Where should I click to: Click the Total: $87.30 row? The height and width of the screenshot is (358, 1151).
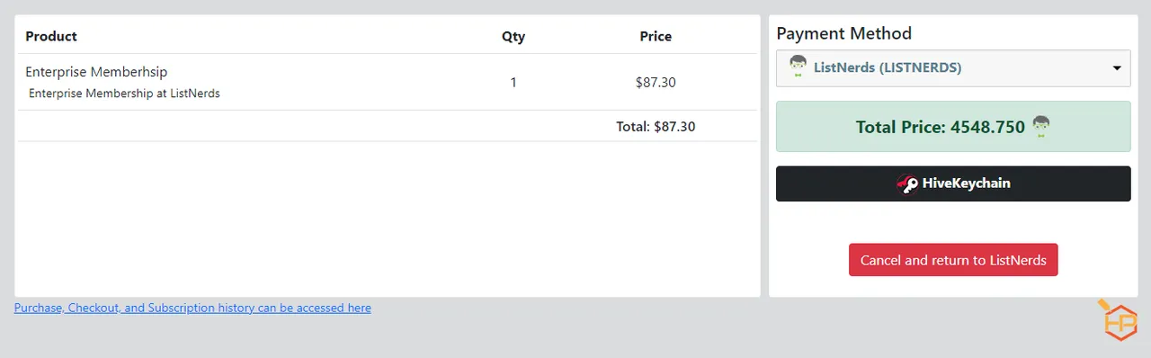[387, 127]
